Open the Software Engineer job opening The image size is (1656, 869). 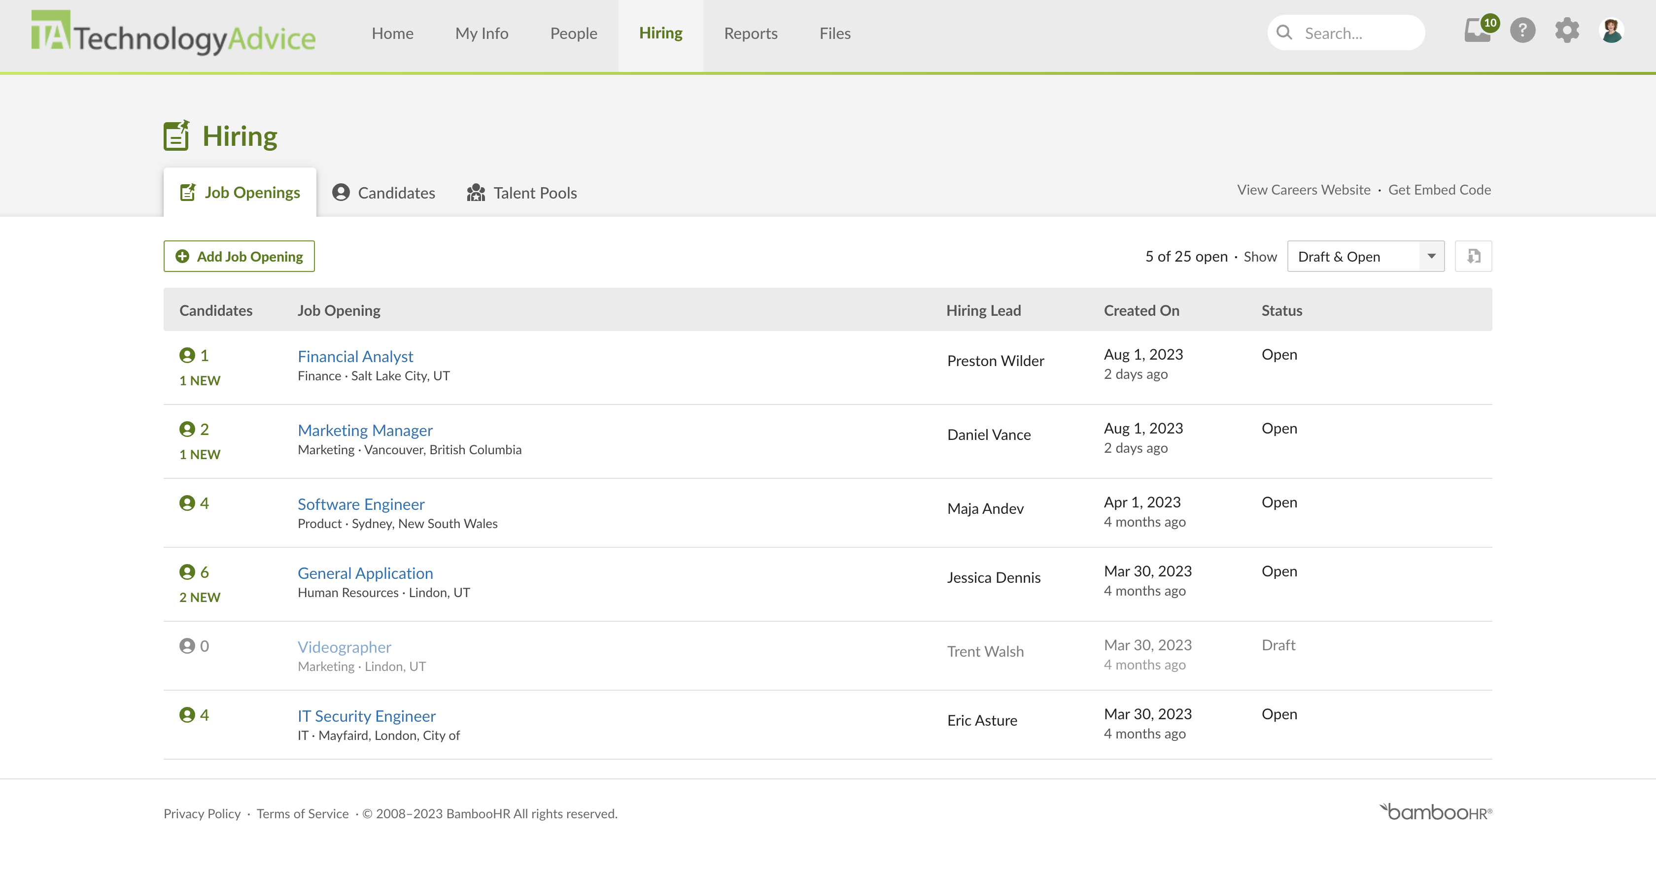point(361,504)
